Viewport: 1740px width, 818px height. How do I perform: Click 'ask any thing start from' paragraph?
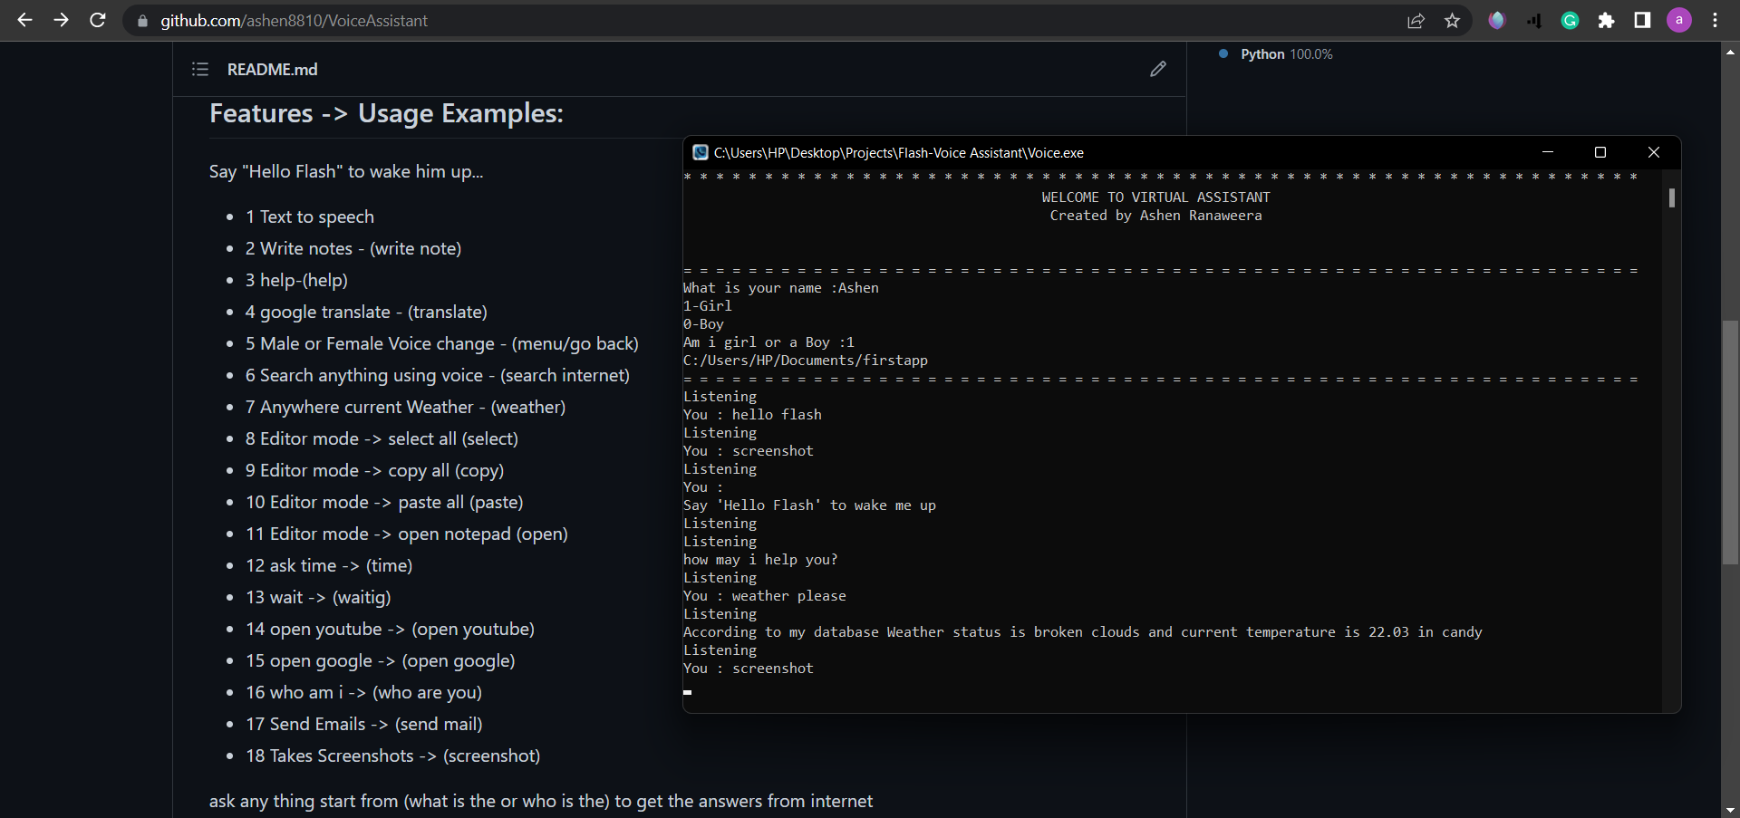coord(541,801)
